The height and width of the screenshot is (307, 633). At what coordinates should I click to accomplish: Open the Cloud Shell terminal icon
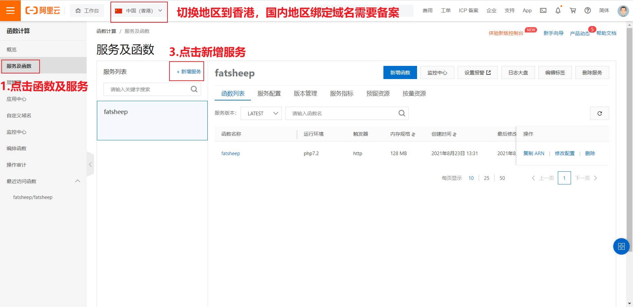543,11
